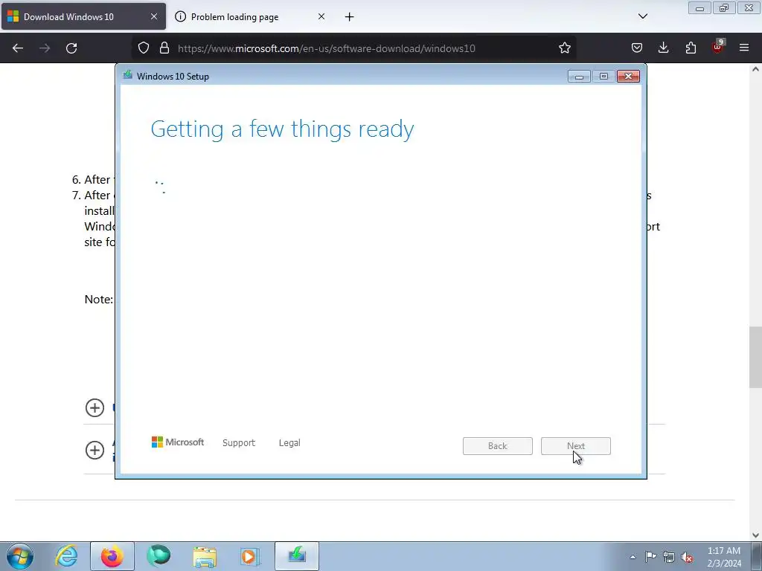The height and width of the screenshot is (571, 762).
Task: List all tabs dropdown chevron
Action: [643, 16]
